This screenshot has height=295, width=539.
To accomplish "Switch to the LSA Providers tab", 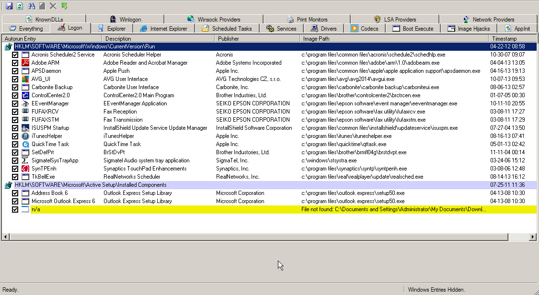I will (395, 19).
